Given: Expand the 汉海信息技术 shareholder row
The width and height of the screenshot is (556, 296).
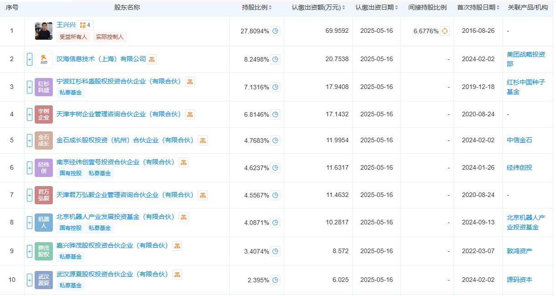Looking at the screenshot, I should pyautogui.click(x=30, y=59).
